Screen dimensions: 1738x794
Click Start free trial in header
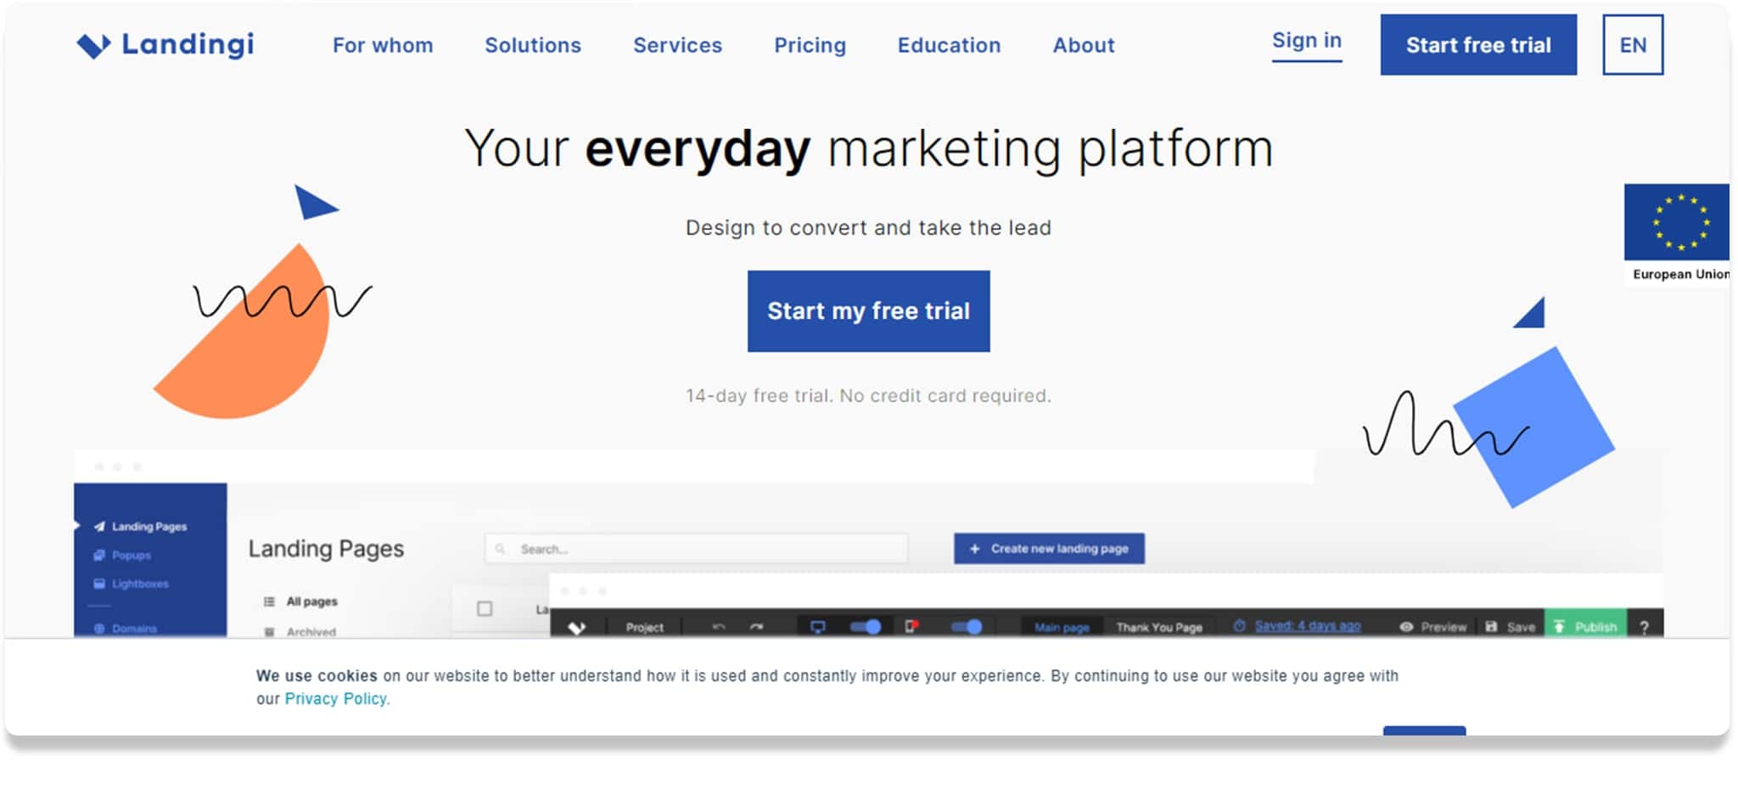1478,45
